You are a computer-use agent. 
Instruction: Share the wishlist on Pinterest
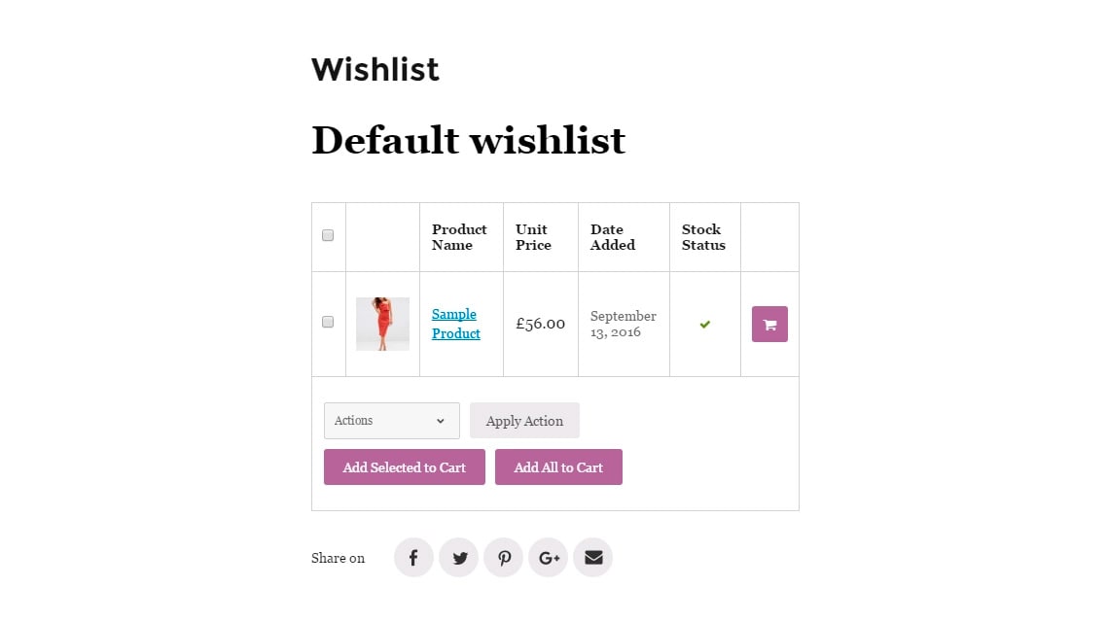(x=503, y=558)
